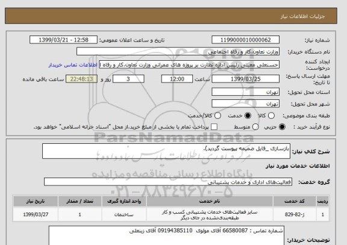Click the delivery province field تهران
The width and height of the screenshot is (347, 245).
pyautogui.click(x=245, y=92)
